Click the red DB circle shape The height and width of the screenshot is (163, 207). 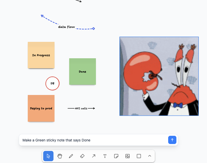pos(52,83)
